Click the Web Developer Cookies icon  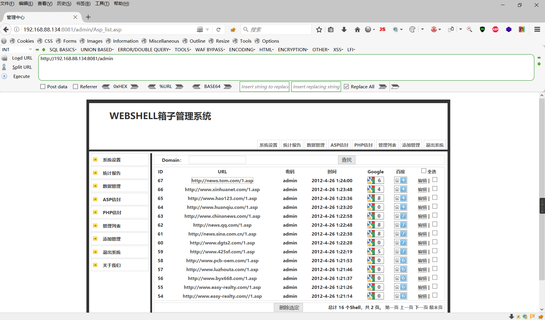(x=12, y=41)
